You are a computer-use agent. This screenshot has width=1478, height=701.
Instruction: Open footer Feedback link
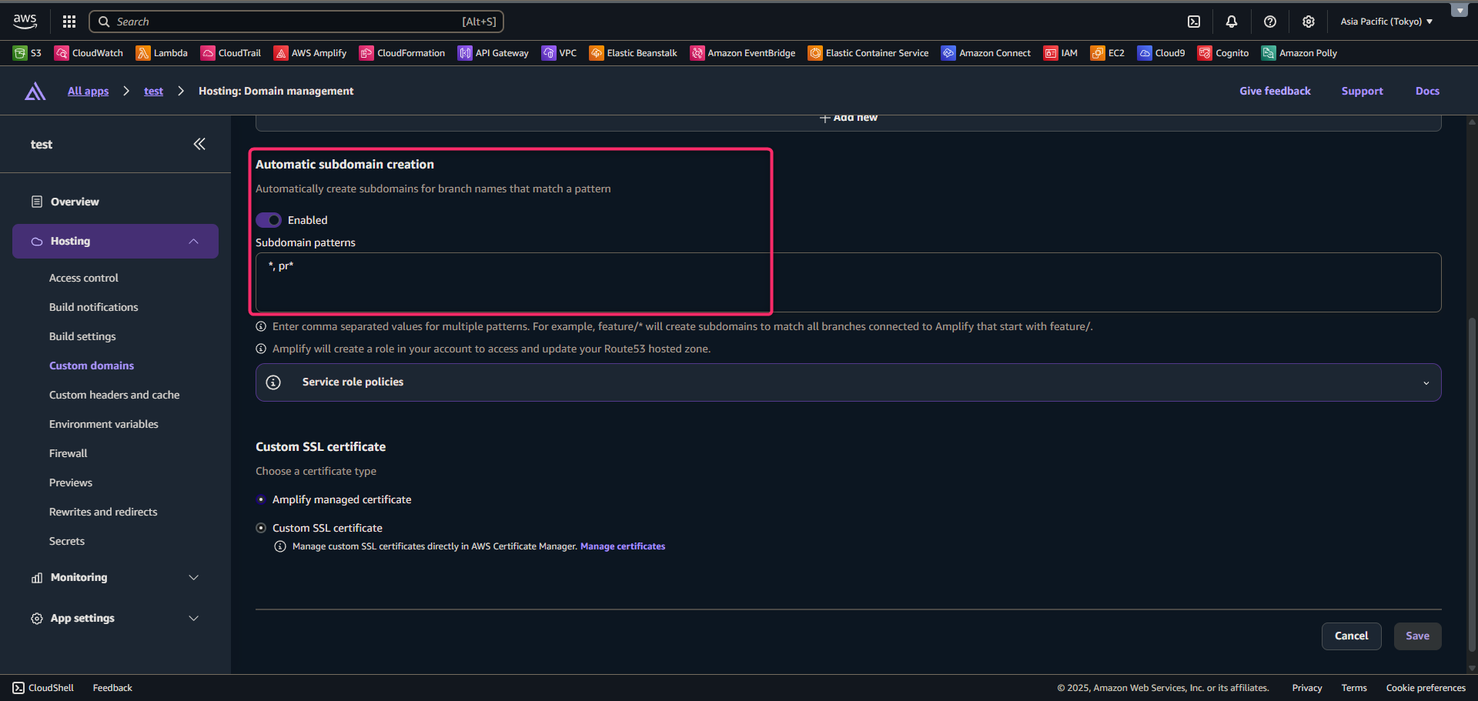click(112, 688)
